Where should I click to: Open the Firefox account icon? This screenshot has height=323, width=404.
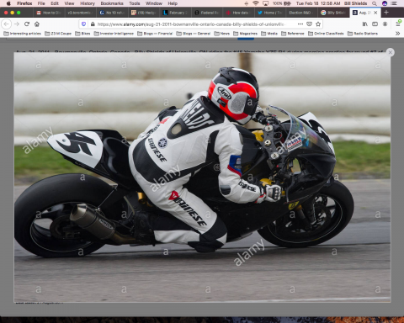pyautogui.click(x=385, y=24)
